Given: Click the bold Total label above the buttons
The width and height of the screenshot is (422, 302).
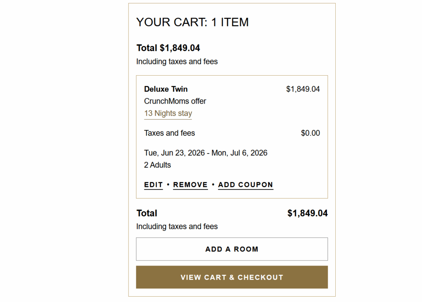Looking at the screenshot, I should pos(147,213).
